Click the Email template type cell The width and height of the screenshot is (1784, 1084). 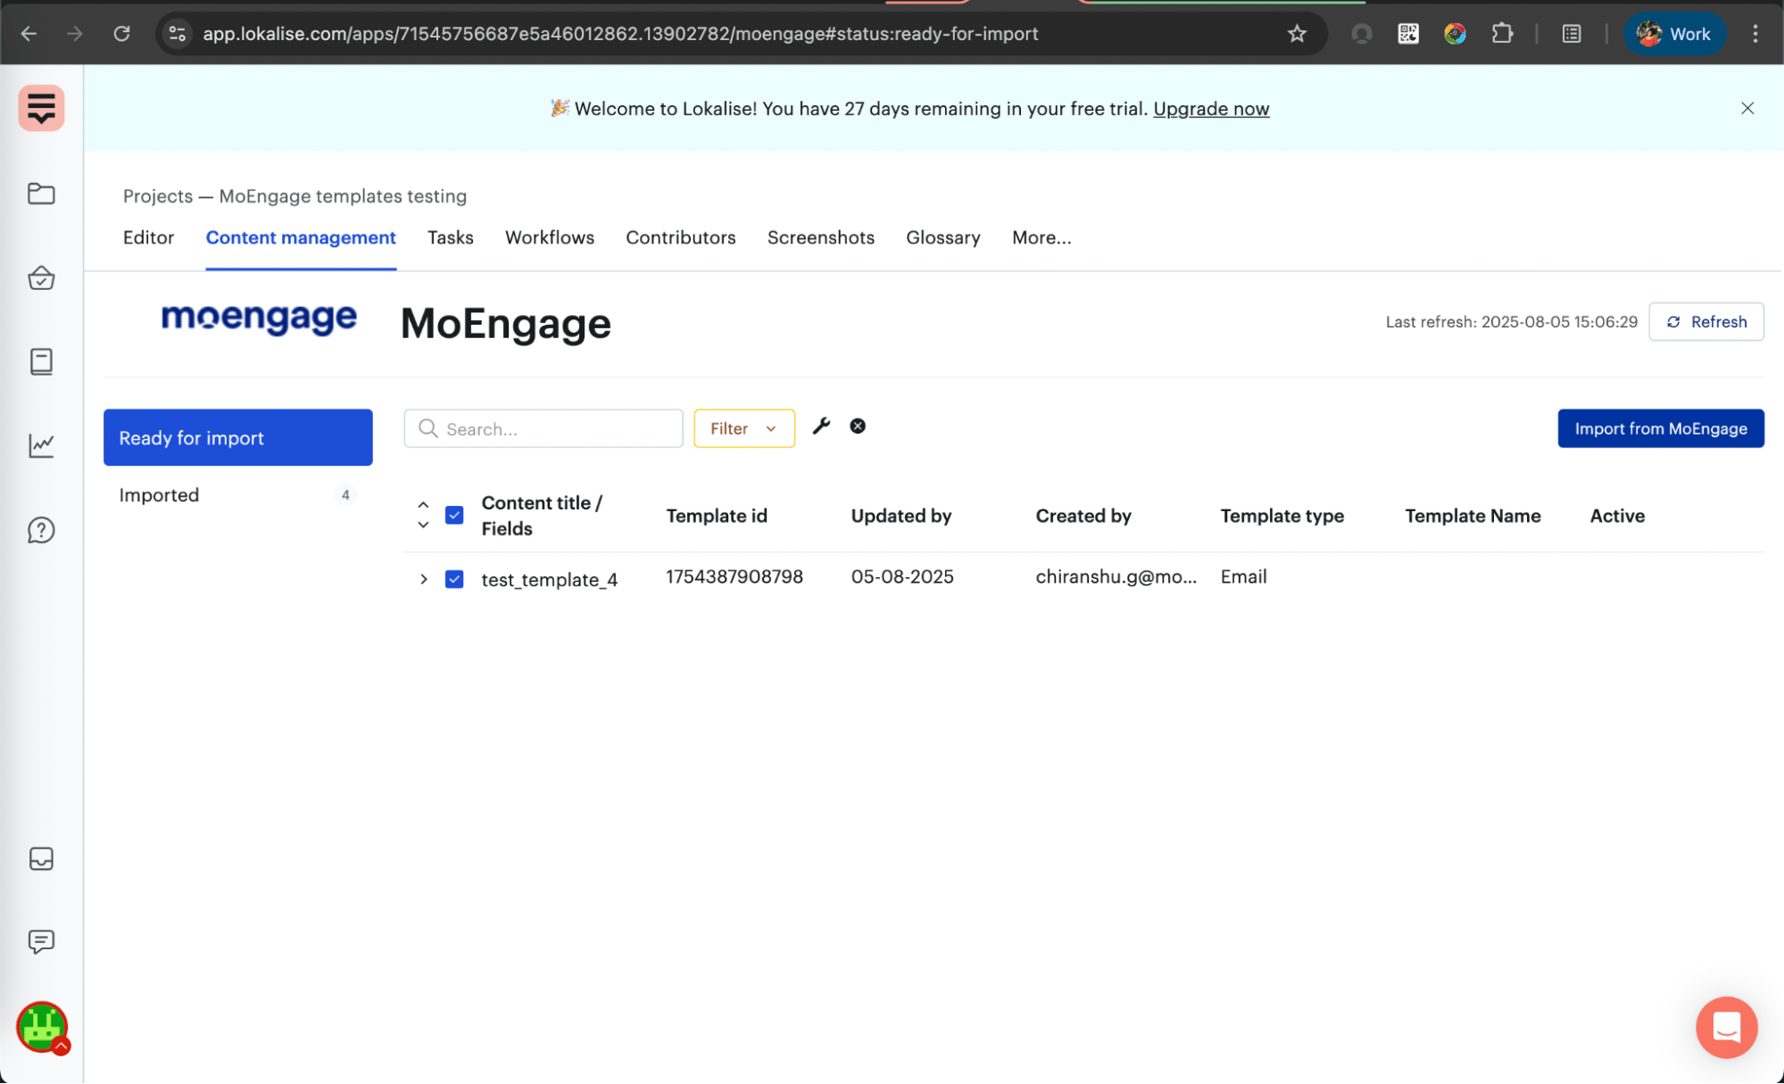tap(1242, 576)
